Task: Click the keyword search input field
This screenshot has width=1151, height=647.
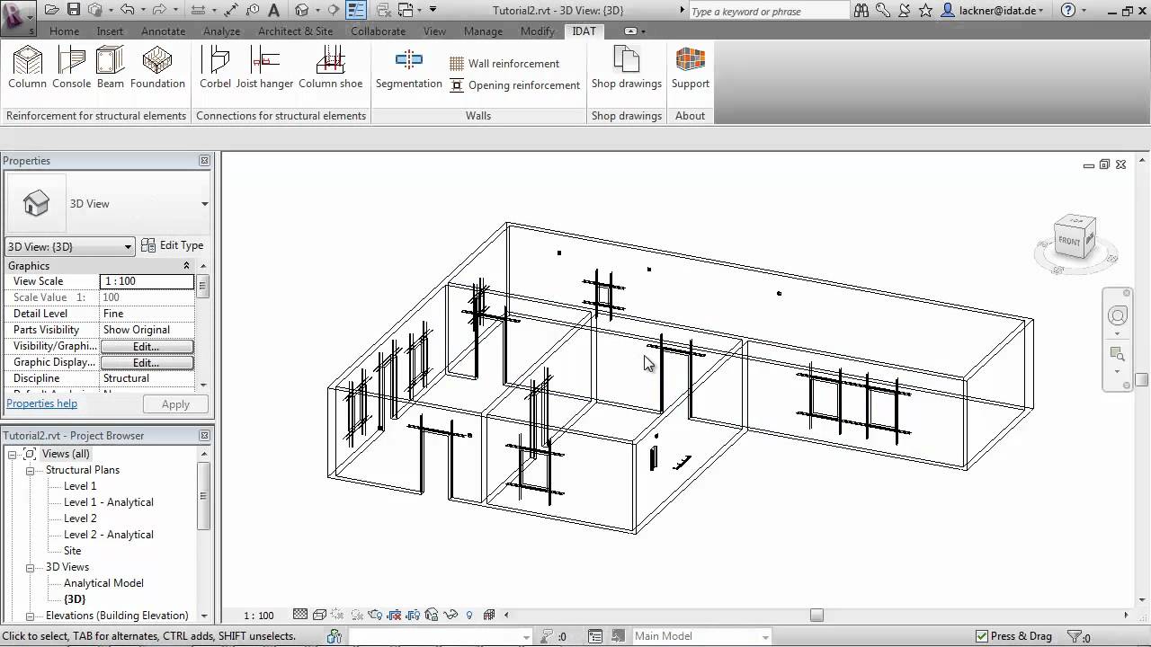Action: pos(769,11)
